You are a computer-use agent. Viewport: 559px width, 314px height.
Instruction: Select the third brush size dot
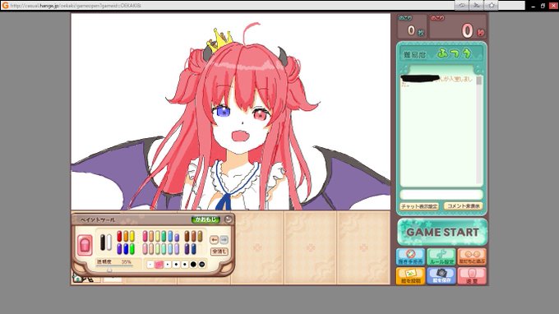coord(168,265)
